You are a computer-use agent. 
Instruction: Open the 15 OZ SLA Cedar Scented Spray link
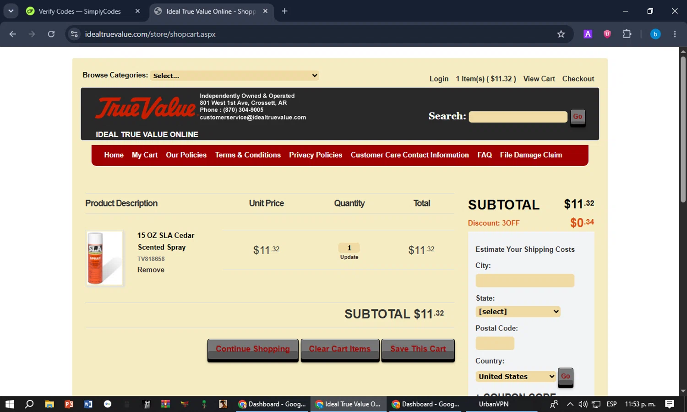pyautogui.click(x=166, y=241)
